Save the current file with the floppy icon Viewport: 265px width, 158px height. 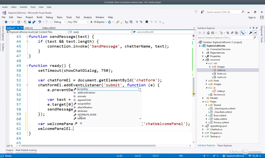[x=30, y=22]
